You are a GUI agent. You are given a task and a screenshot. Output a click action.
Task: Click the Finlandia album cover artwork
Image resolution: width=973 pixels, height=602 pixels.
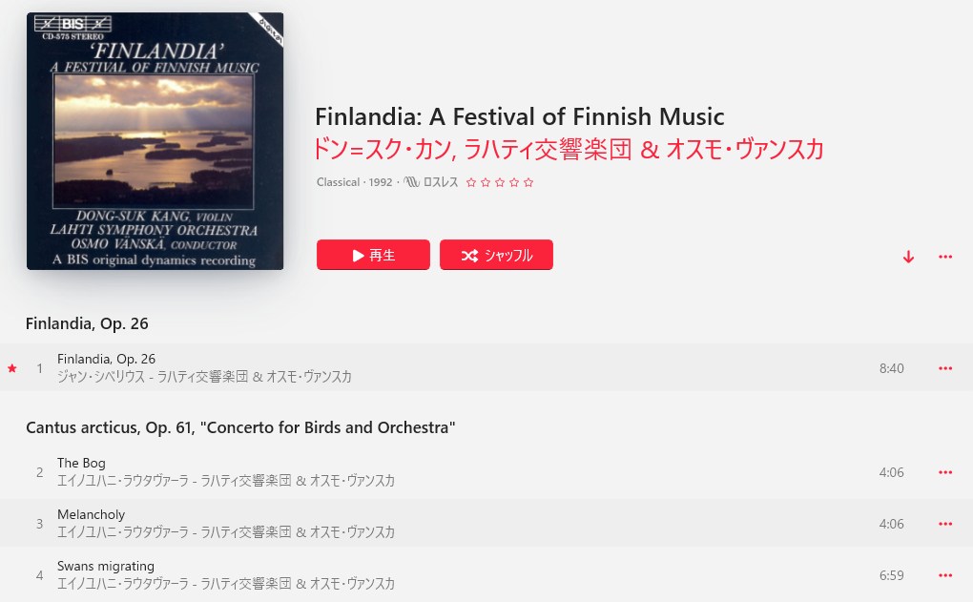click(x=155, y=141)
